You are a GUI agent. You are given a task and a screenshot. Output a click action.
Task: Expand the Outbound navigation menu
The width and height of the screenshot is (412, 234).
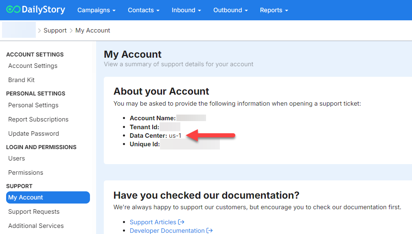point(230,10)
